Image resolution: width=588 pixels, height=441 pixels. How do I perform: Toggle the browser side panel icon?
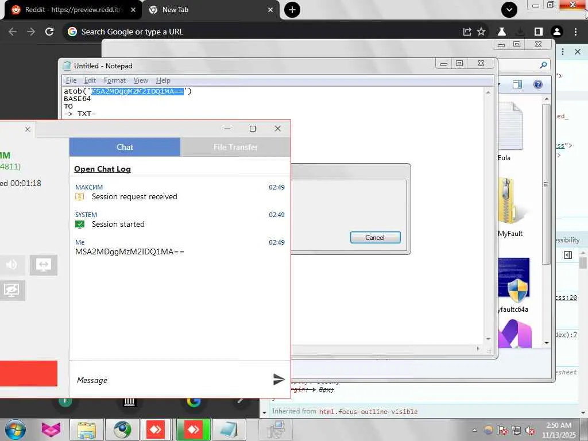click(539, 32)
